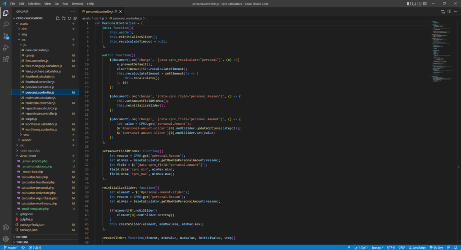Expand the dist folder
The height and width of the screenshot is (250, 461).
click(19, 29)
